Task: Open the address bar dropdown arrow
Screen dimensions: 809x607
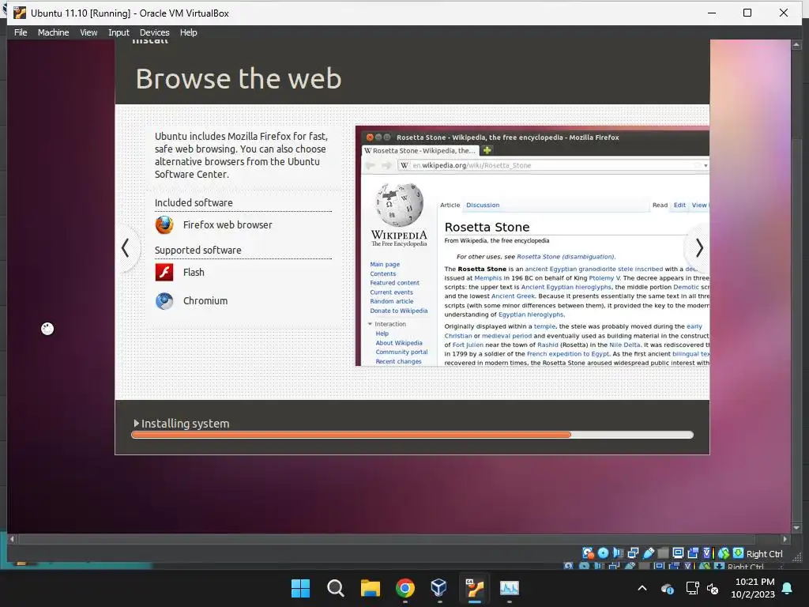Action: click(706, 166)
